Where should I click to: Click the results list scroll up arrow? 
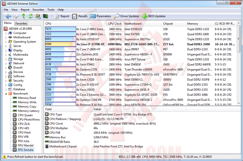pos(239,23)
